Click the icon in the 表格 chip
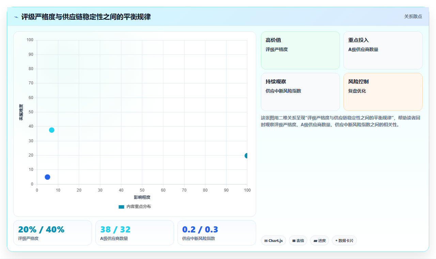This screenshot has height=259, width=436. [x=294, y=241]
